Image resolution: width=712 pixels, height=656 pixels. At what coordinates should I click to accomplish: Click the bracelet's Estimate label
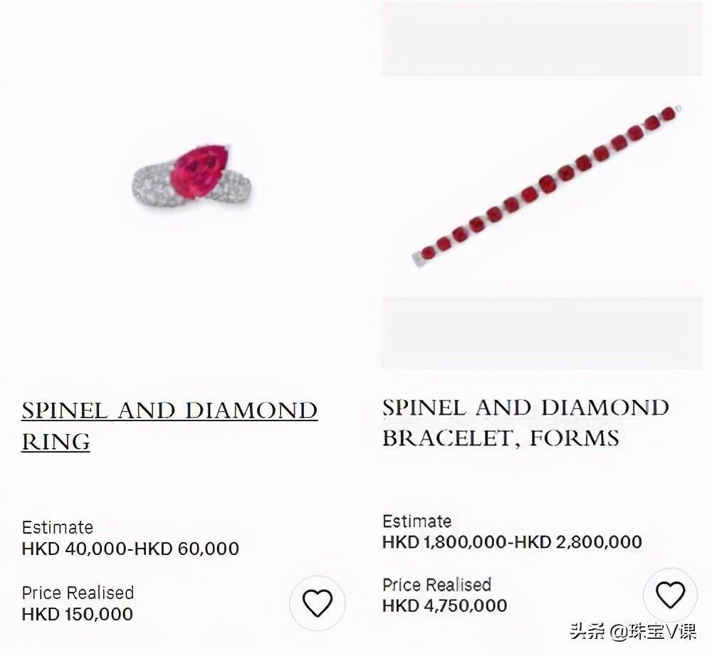point(417,522)
